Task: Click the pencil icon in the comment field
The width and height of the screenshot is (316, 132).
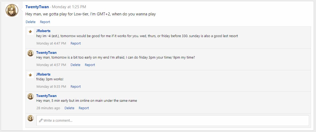Action: coord(41,120)
